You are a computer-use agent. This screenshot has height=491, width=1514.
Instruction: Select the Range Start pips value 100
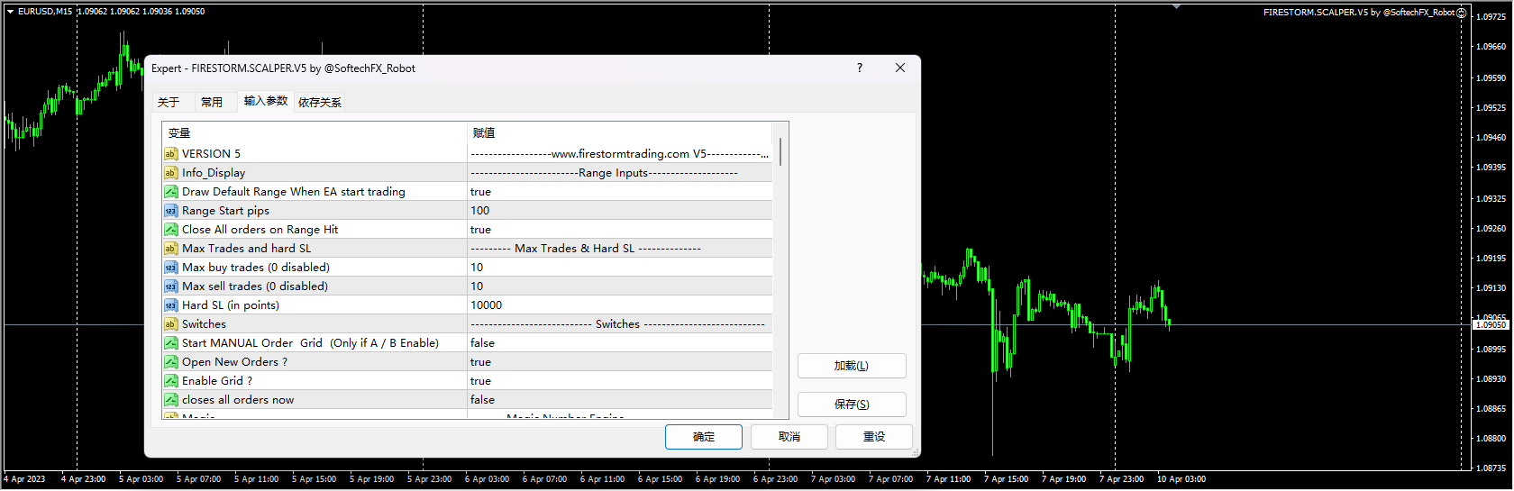[x=620, y=211]
